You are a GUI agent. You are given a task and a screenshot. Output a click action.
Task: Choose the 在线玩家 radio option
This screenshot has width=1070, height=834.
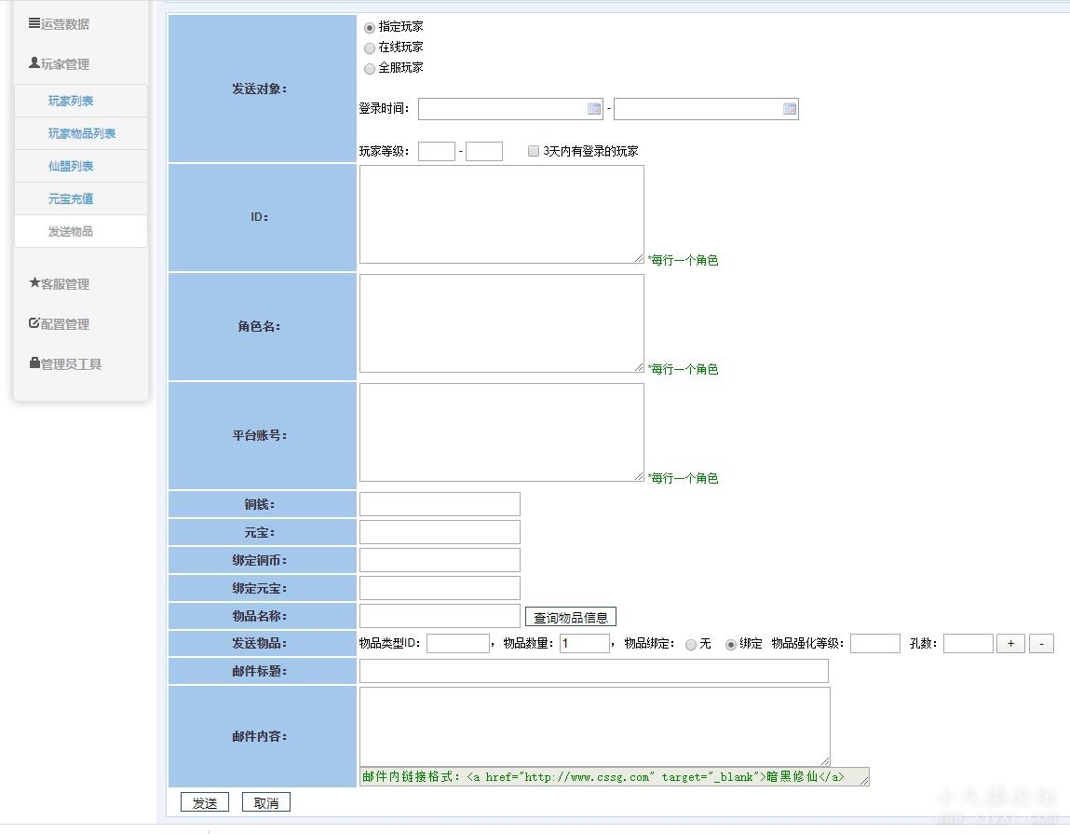370,48
